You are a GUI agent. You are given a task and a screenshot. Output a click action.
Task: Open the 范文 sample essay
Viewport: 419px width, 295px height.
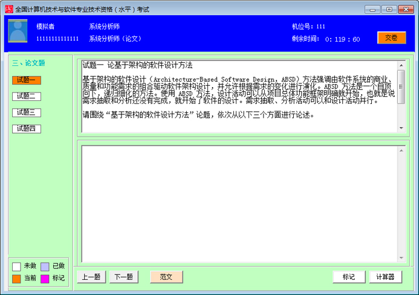click(x=166, y=277)
